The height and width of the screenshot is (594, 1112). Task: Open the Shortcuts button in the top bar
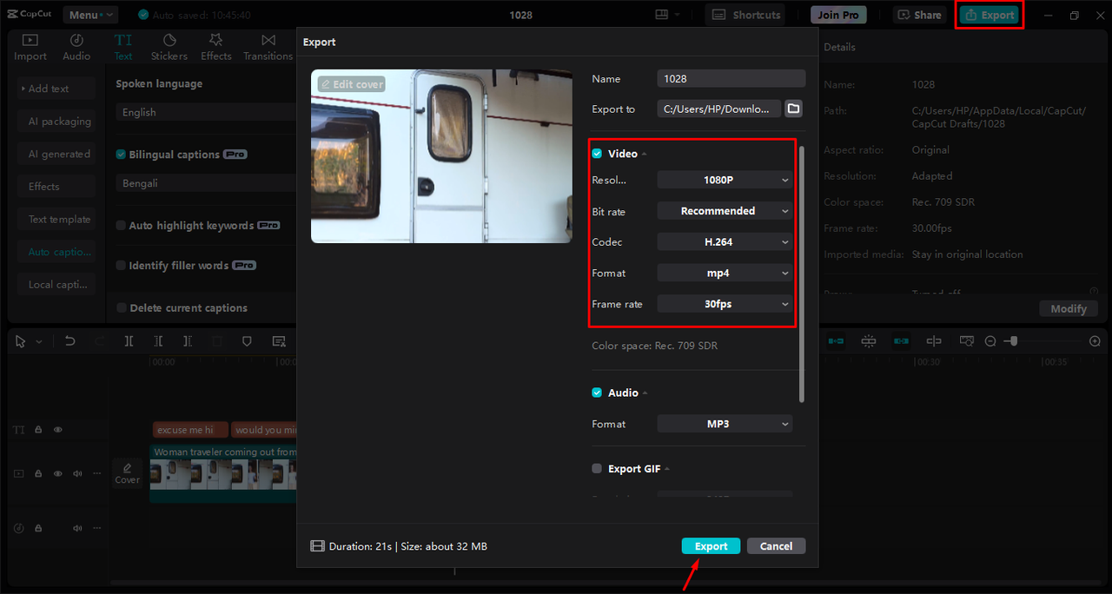point(745,15)
